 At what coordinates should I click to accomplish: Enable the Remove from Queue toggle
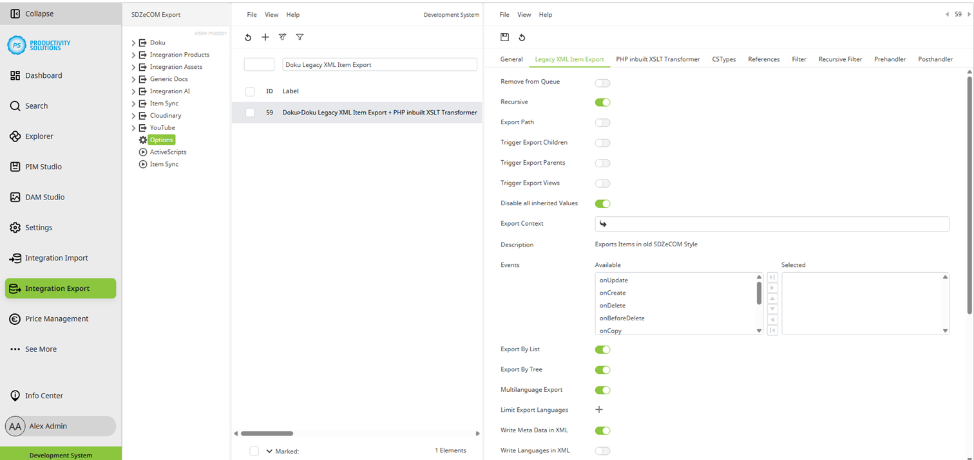pos(602,82)
